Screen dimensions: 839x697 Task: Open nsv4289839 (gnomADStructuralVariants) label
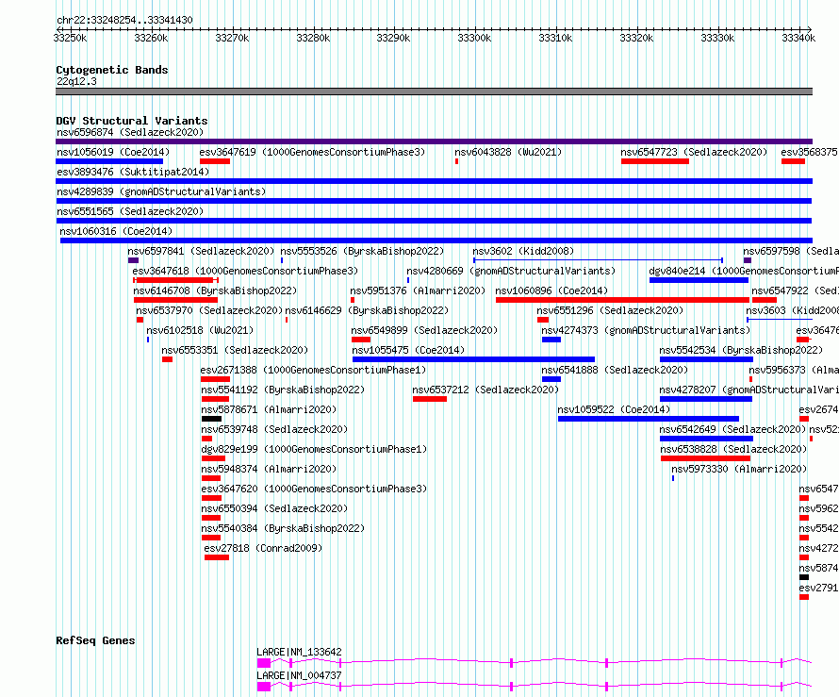[x=161, y=191]
